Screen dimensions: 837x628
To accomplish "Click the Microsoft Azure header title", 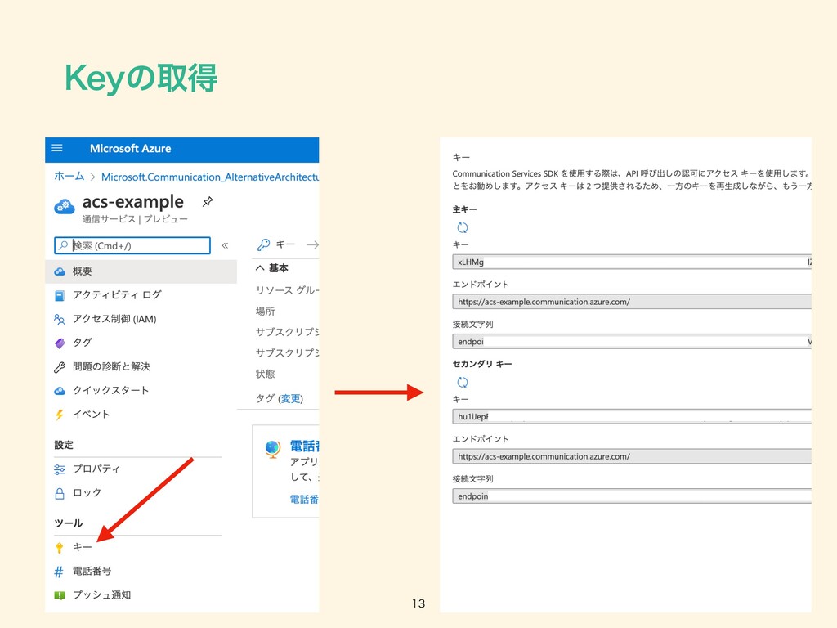I will coord(130,149).
